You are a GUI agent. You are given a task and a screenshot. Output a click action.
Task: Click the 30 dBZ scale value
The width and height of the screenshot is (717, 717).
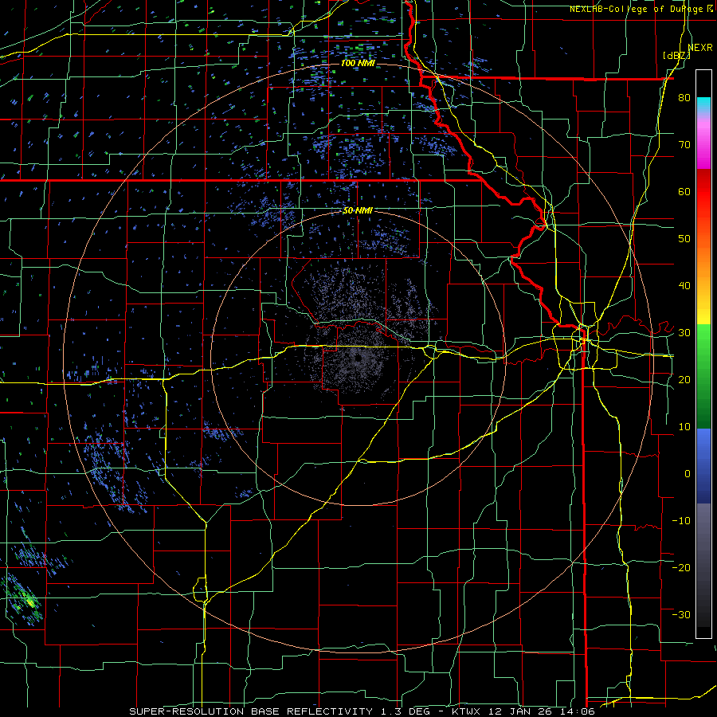pyautogui.click(x=684, y=333)
